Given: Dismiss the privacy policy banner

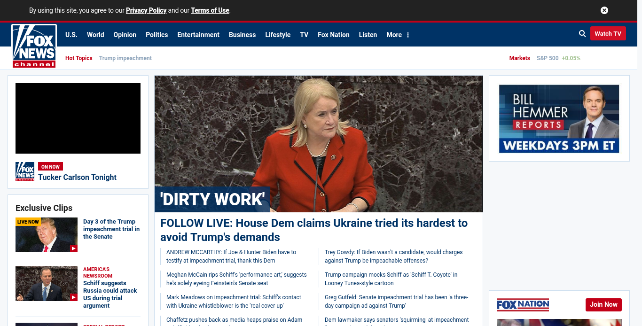Looking at the screenshot, I should pos(604,10).
